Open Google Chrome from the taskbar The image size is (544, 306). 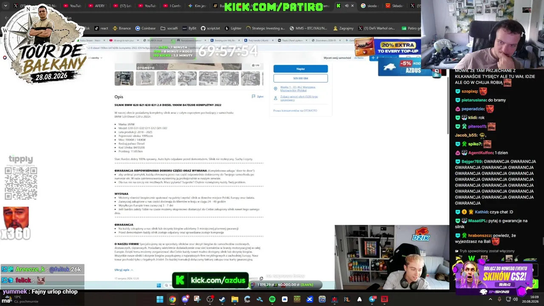coord(172,299)
